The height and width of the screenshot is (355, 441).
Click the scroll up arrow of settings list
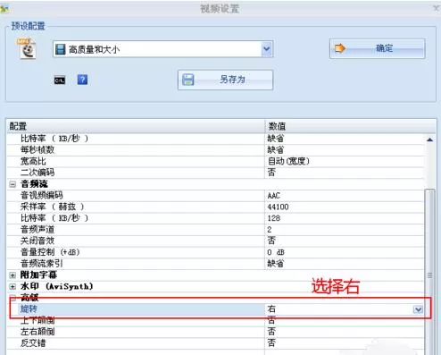(429, 139)
